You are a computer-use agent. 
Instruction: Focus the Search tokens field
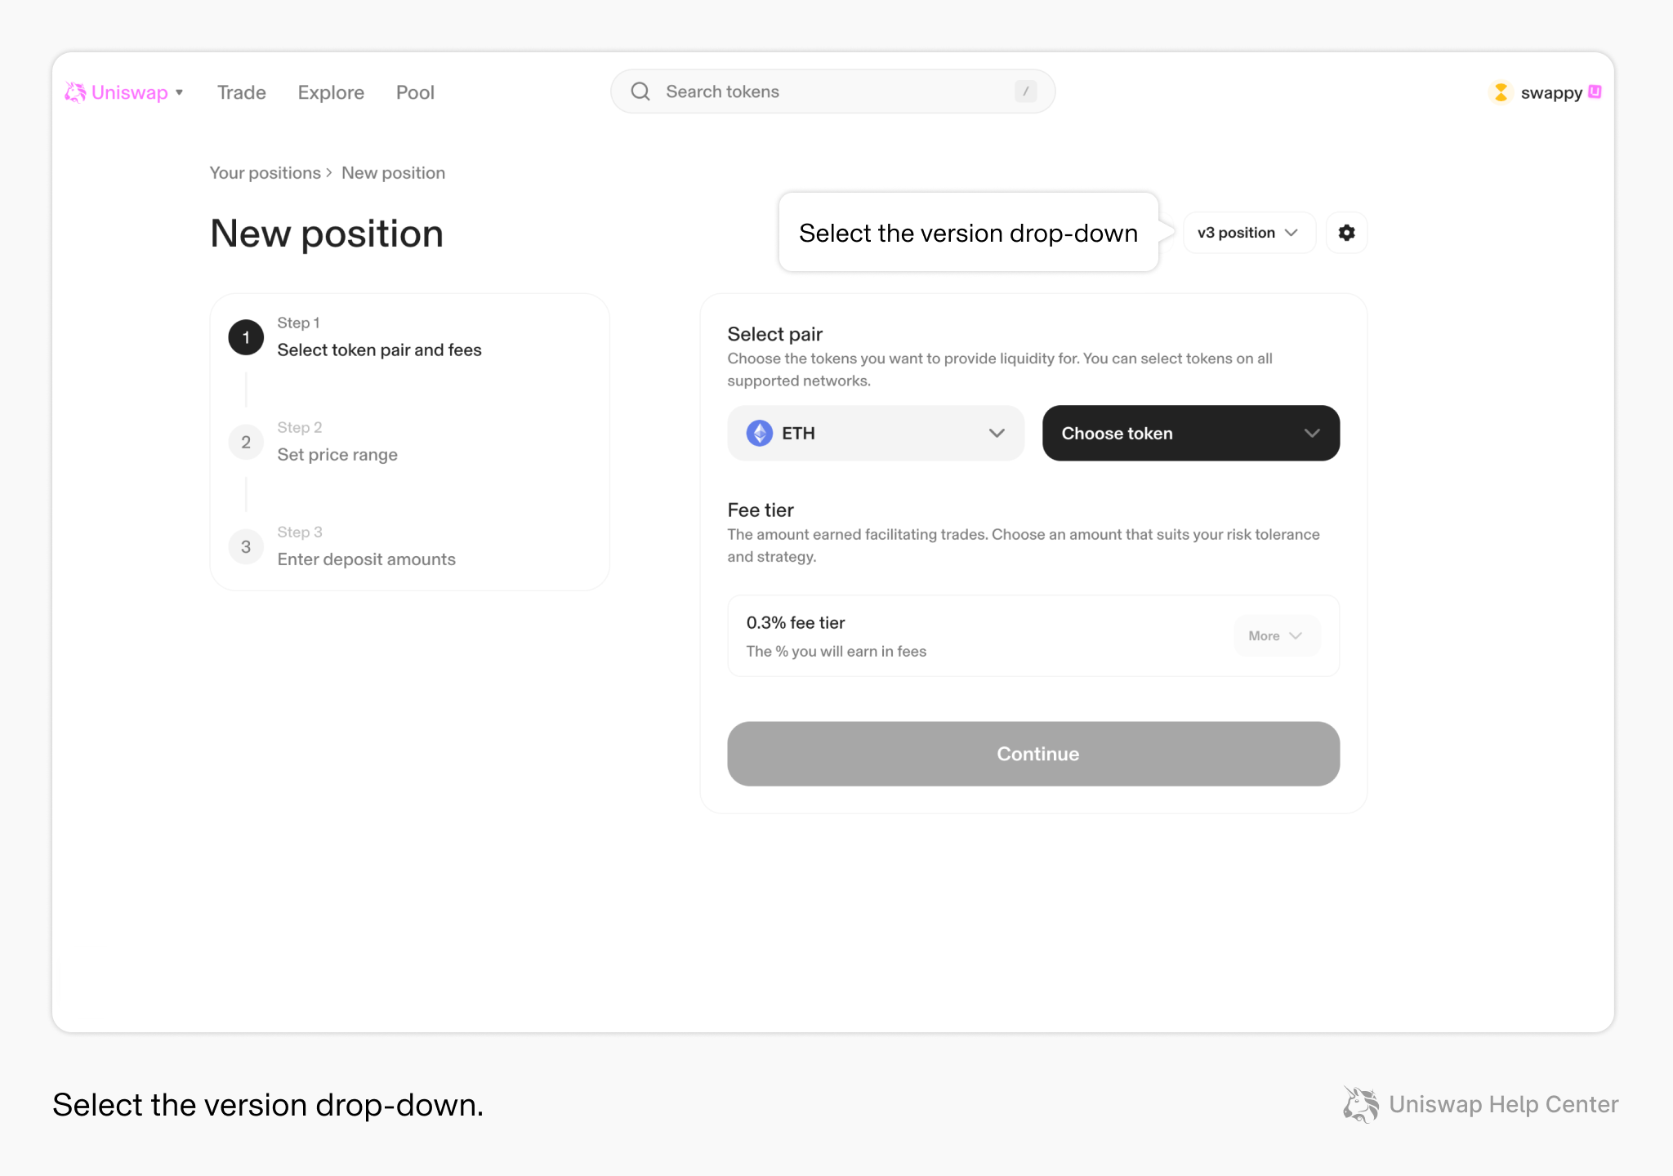(x=832, y=91)
